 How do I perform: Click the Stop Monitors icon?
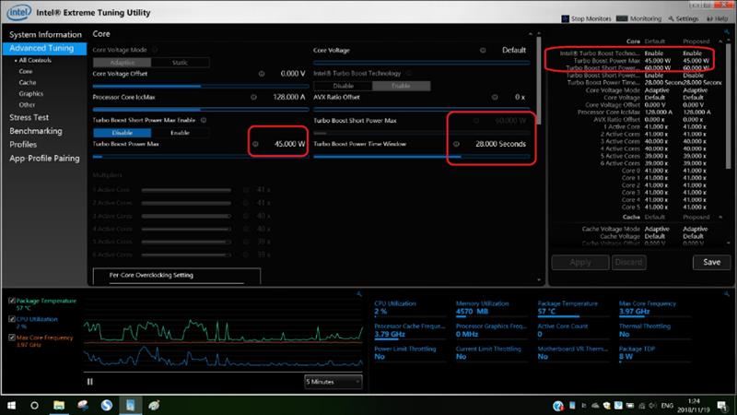pos(565,18)
